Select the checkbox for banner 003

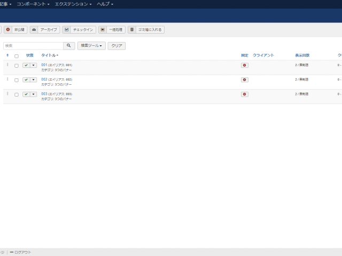17,94
